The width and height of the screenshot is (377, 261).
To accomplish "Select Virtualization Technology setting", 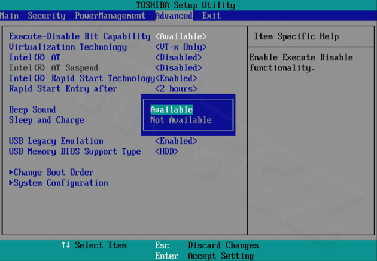I will (x=68, y=47).
